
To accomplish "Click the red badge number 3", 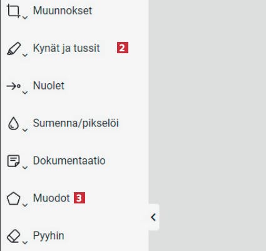I will 79,198.
